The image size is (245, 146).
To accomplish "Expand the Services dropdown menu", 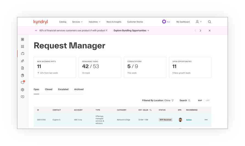I will [77, 22].
